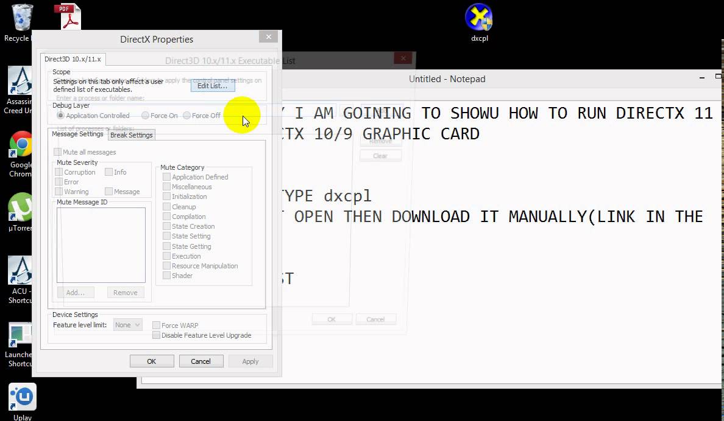Image resolution: width=724 pixels, height=421 pixels.
Task: Close the DirectX Properties dialog
Action: coord(268,37)
